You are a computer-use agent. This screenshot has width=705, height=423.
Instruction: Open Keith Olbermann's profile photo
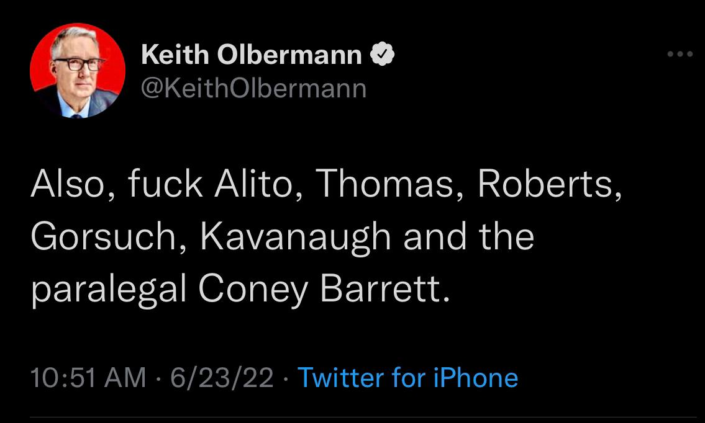click(x=78, y=71)
